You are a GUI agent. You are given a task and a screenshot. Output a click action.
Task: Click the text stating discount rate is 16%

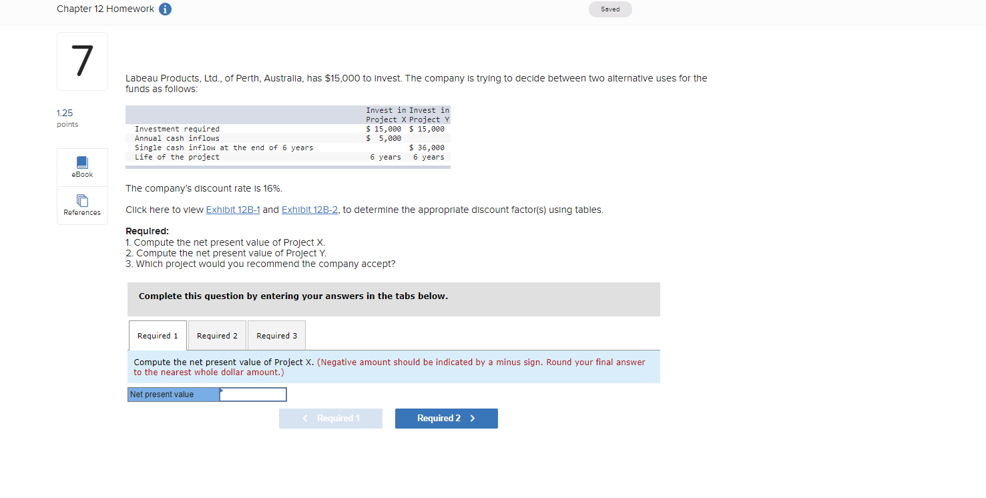(x=204, y=189)
